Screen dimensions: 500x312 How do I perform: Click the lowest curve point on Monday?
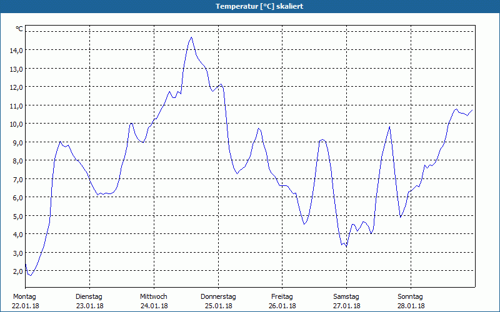pyautogui.click(x=31, y=275)
